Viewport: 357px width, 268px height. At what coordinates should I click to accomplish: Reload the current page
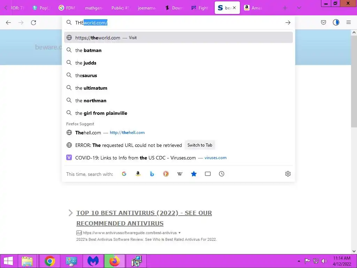click(33, 23)
